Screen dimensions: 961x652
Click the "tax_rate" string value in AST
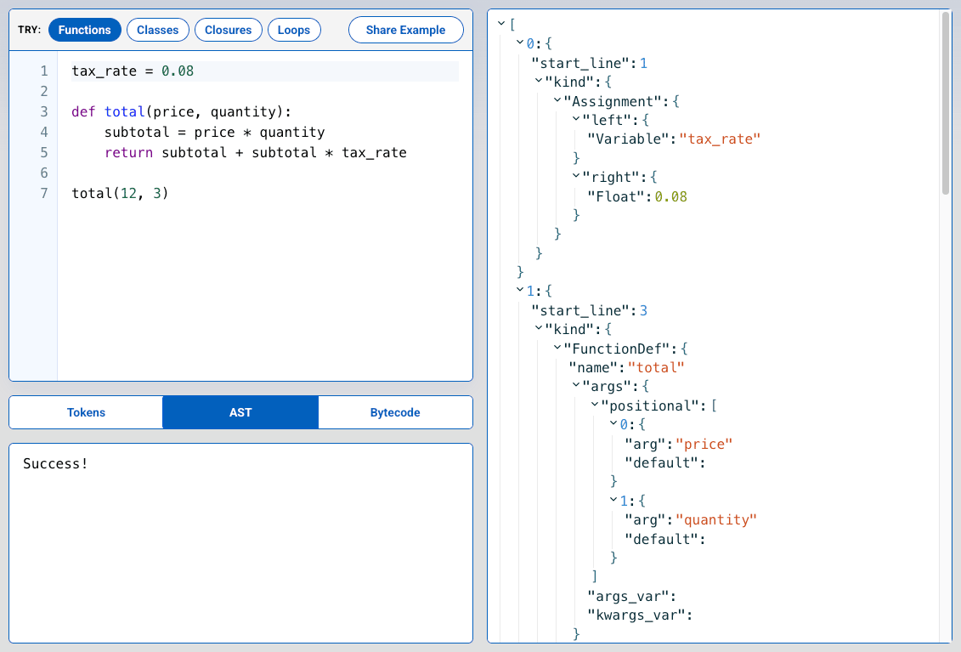(x=720, y=139)
